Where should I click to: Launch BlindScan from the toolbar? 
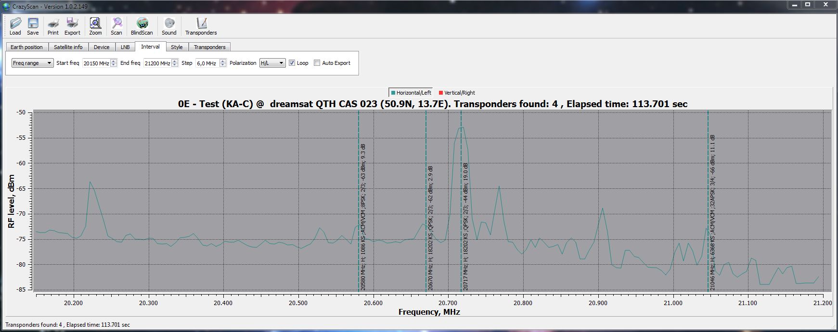click(x=142, y=23)
